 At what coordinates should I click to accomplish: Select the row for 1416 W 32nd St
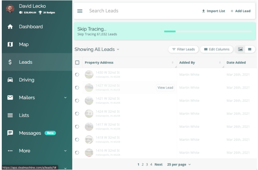tap(77, 153)
